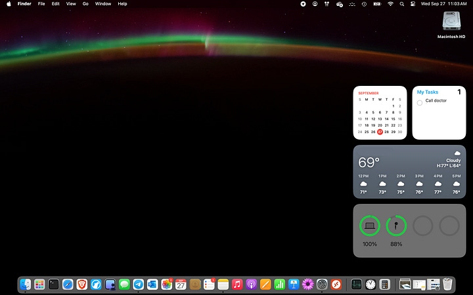Launch Pages from the Dock
This screenshot has width=473, height=295.
pyautogui.click(x=265, y=284)
